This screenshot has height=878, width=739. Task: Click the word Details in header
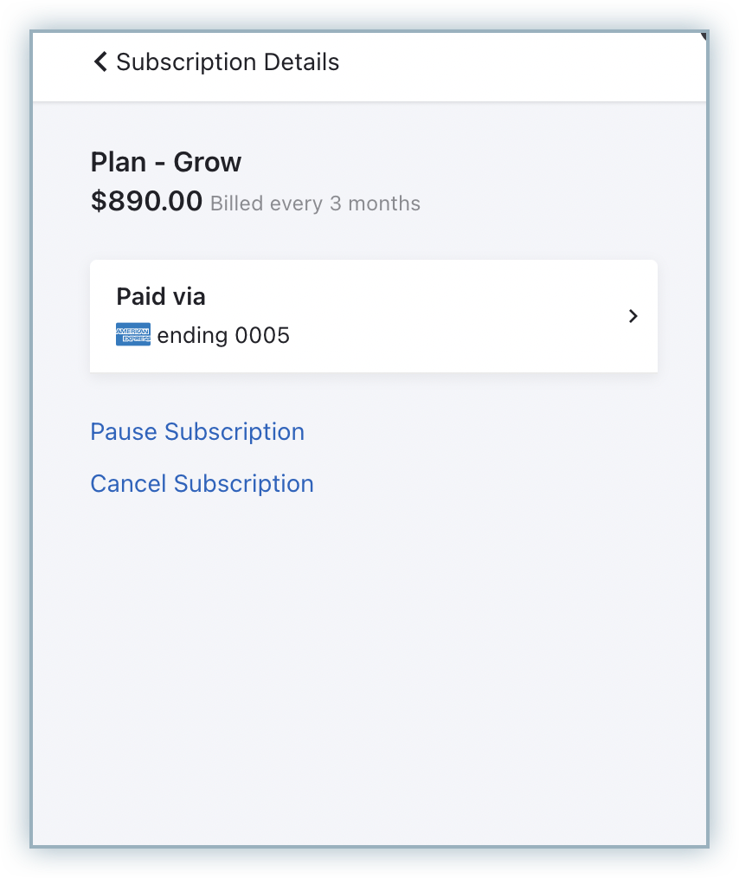pos(301,62)
